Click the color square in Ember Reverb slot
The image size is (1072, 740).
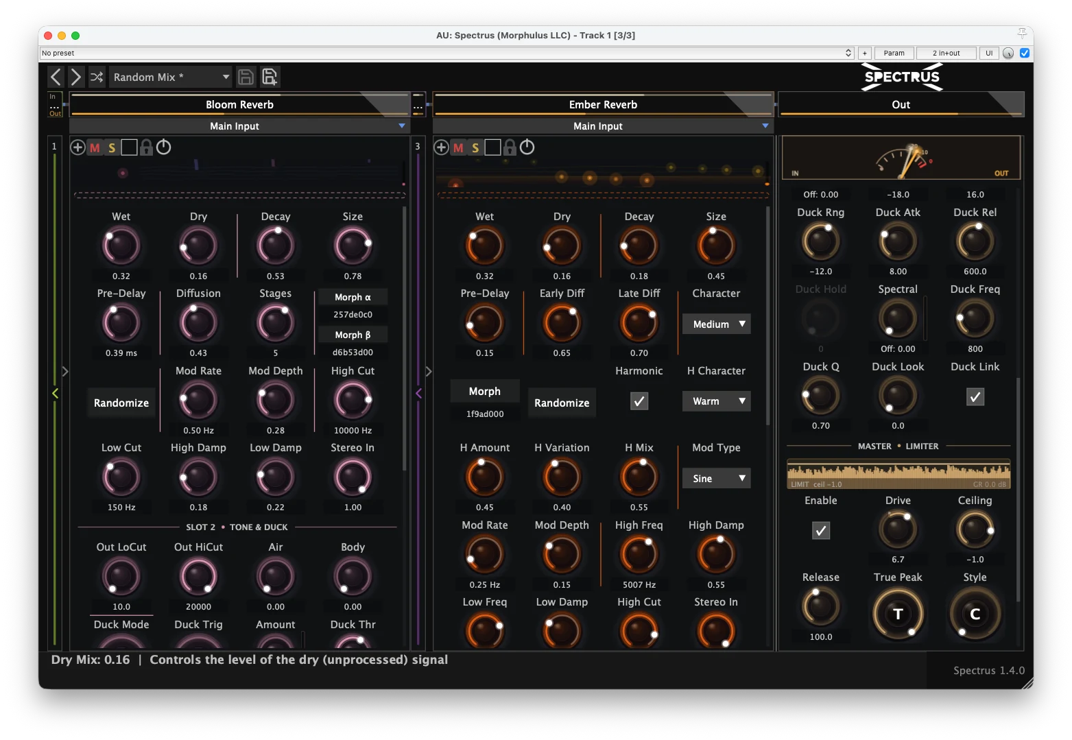tap(492, 147)
